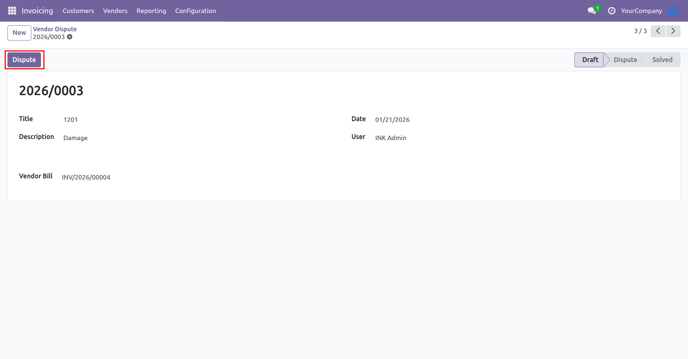Open the conversations chat icon
688x359 pixels.
pos(592,11)
